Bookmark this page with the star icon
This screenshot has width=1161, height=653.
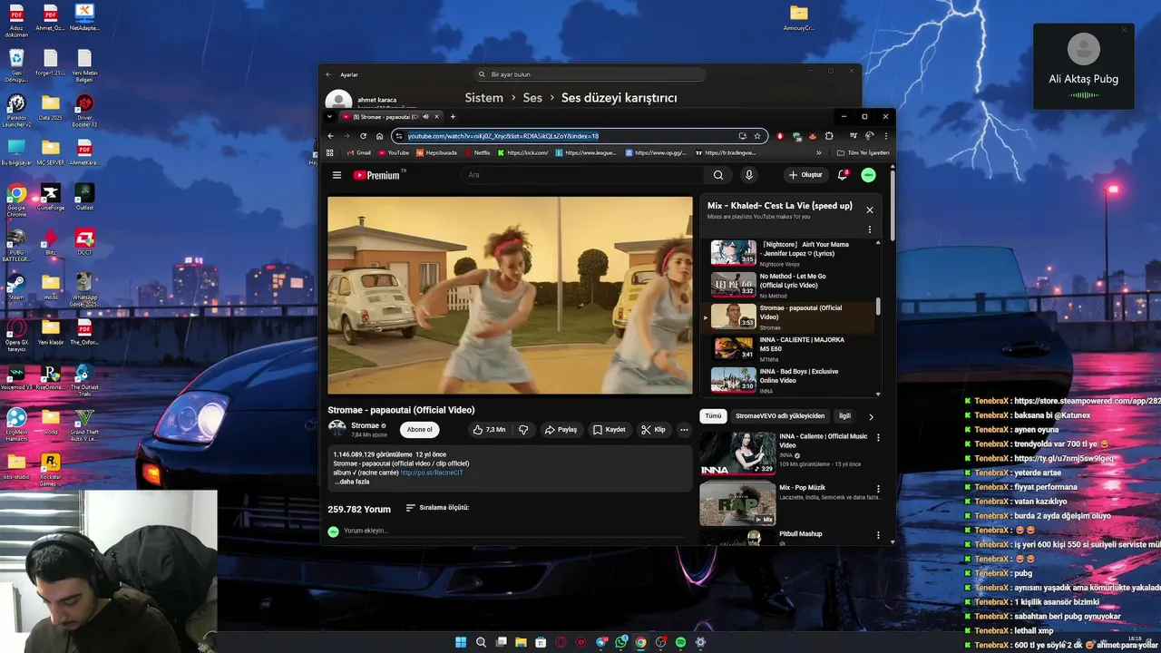click(x=757, y=136)
